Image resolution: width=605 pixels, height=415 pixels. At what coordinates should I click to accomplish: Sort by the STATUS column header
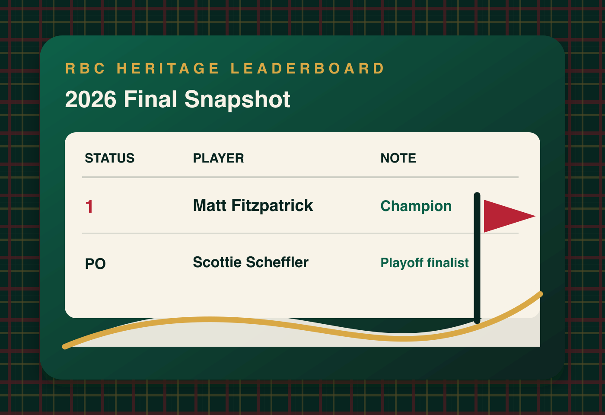pyautogui.click(x=109, y=158)
